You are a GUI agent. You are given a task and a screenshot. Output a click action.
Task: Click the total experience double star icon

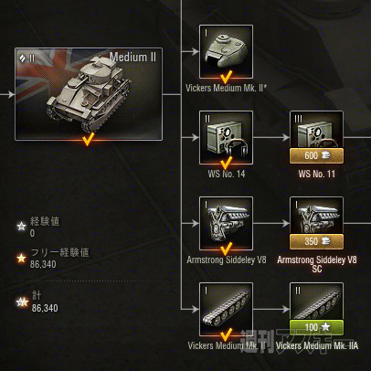(x=22, y=302)
